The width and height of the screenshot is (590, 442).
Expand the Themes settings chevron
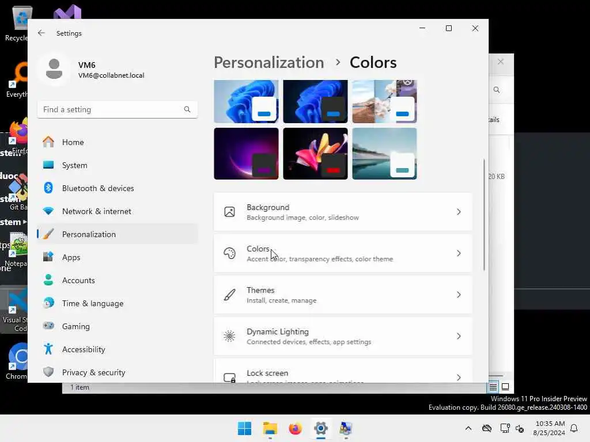click(x=459, y=295)
